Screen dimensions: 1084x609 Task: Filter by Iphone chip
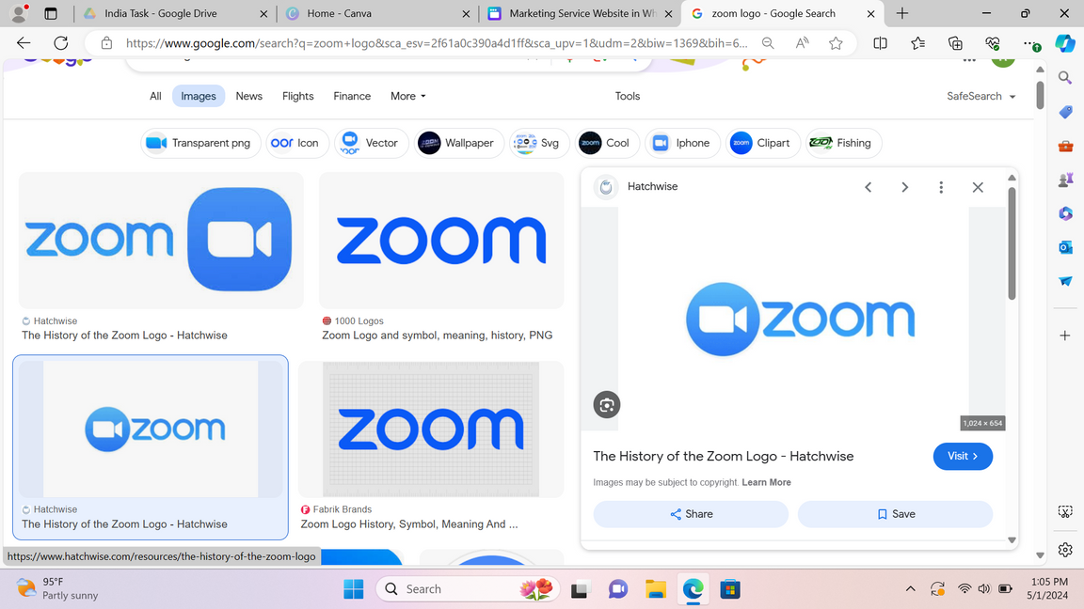tap(682, 143)
